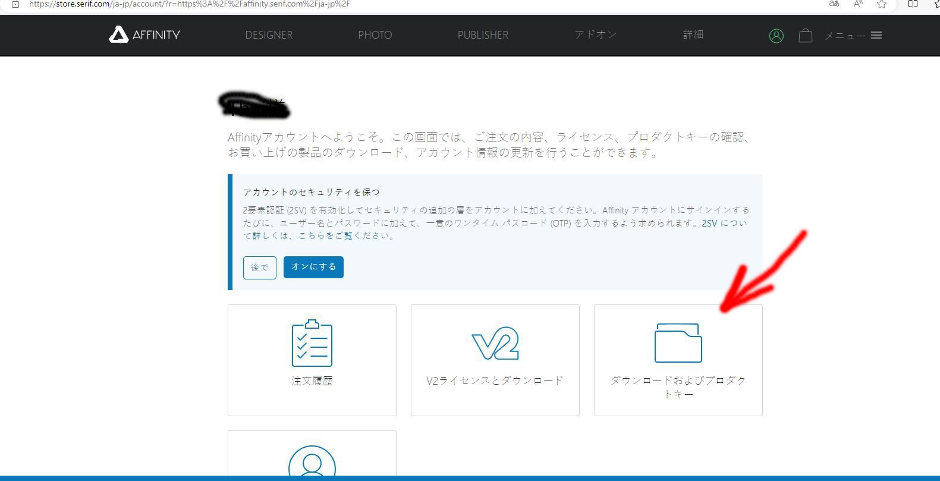Click the Affinity logo
Screen dimensions: 940x481
pos(144,35)
